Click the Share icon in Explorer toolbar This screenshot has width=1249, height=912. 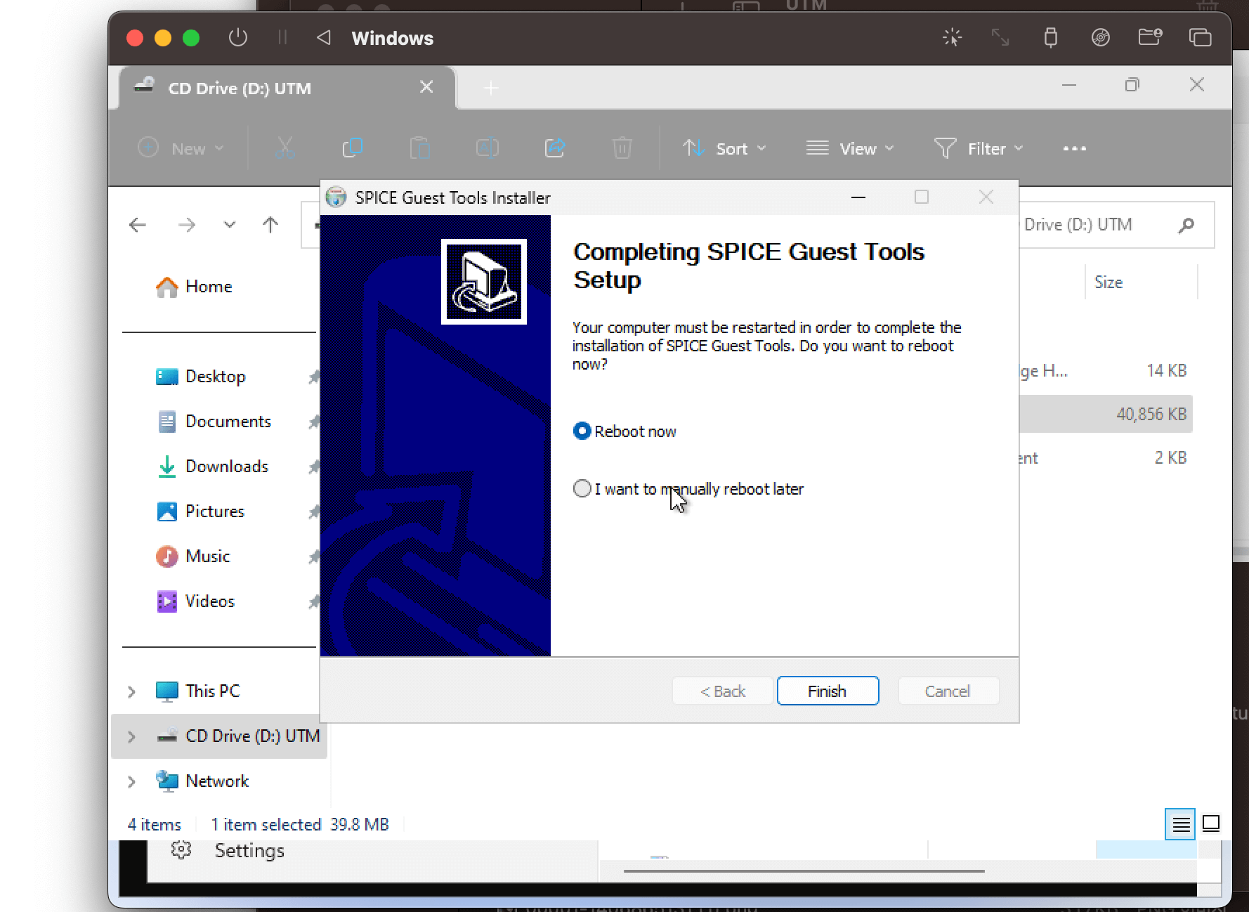point(554,148)
